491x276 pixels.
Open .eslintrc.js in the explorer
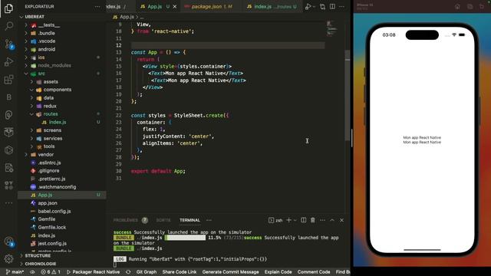point(49,163)
